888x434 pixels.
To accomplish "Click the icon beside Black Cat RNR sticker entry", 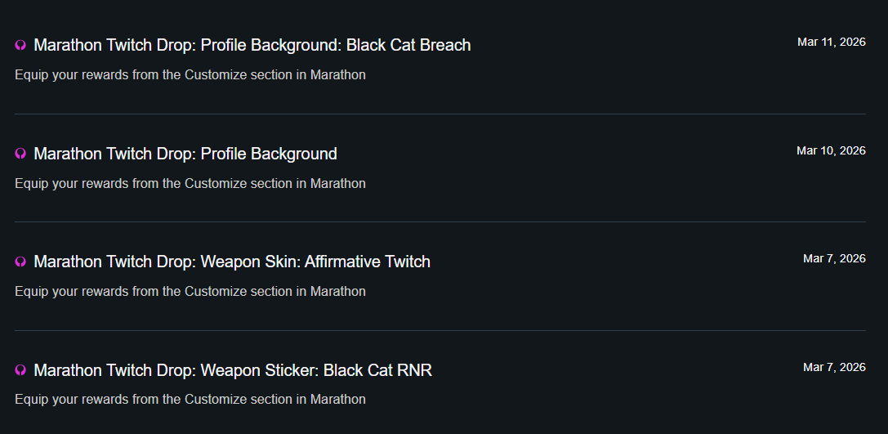I will click(x=21, y=370).
